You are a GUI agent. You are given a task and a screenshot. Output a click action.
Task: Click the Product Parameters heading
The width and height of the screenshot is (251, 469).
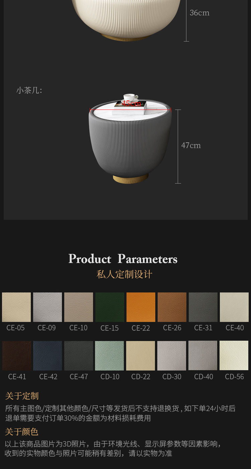pyautogui.click(x=123, y=259)
